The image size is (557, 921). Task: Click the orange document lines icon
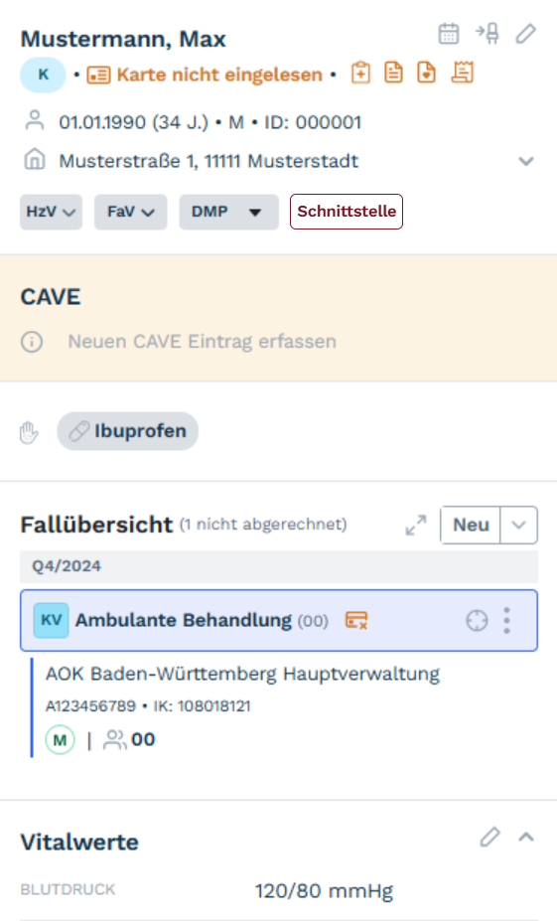point(393,74)
